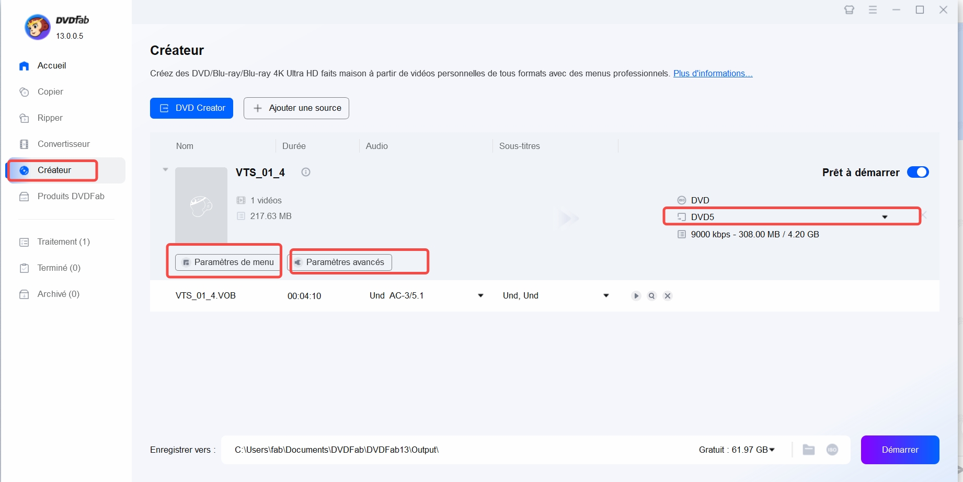
Task: Open Paramètres avancés settings
Action: coord(340,262)
